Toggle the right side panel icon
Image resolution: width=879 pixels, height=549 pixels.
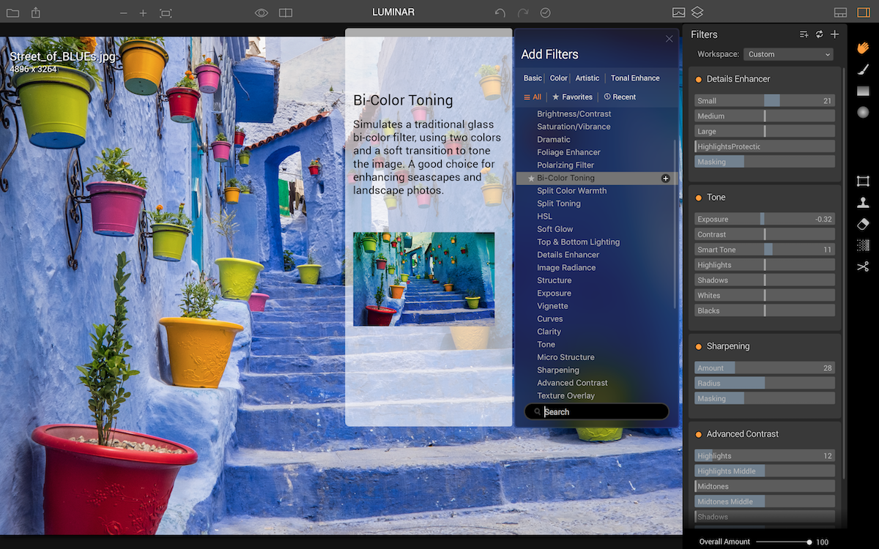click(863, 13)
